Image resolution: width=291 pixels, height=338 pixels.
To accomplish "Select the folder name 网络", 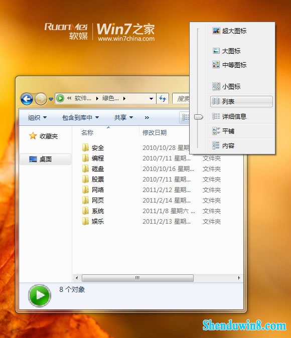I will [x=98, y=190].
